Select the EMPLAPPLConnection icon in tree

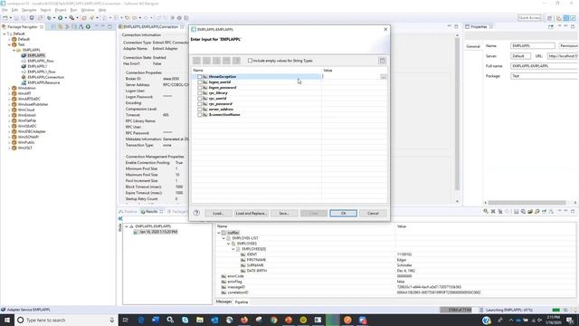point(24,77)
